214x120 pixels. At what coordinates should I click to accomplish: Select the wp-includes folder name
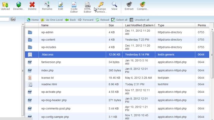coord(48,47)
